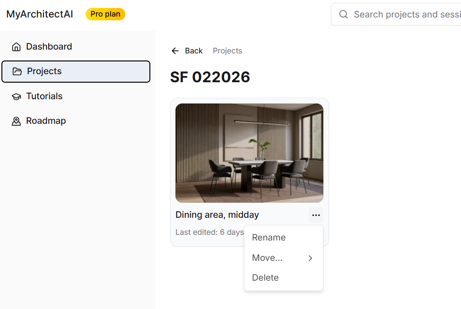Click the search magnifier icon
461x309 pixels.
pyautogui.click(x=344, y=15)
